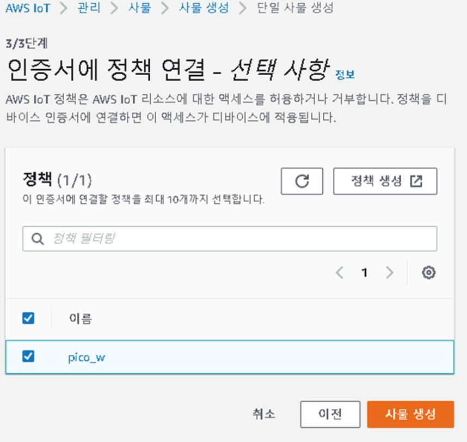This screenshot has height=442, width=467.
Task: Open table preferences gear icon
Action: pyautogui.click(x=428, y=273)
